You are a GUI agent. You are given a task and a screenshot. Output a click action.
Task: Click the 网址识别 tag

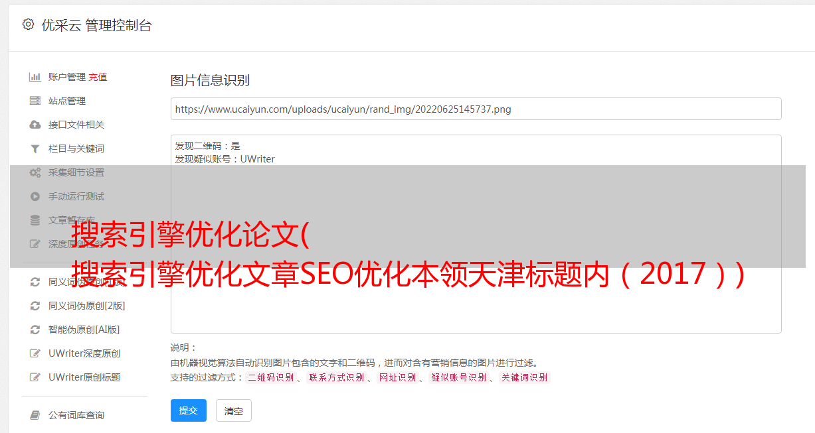397,377
